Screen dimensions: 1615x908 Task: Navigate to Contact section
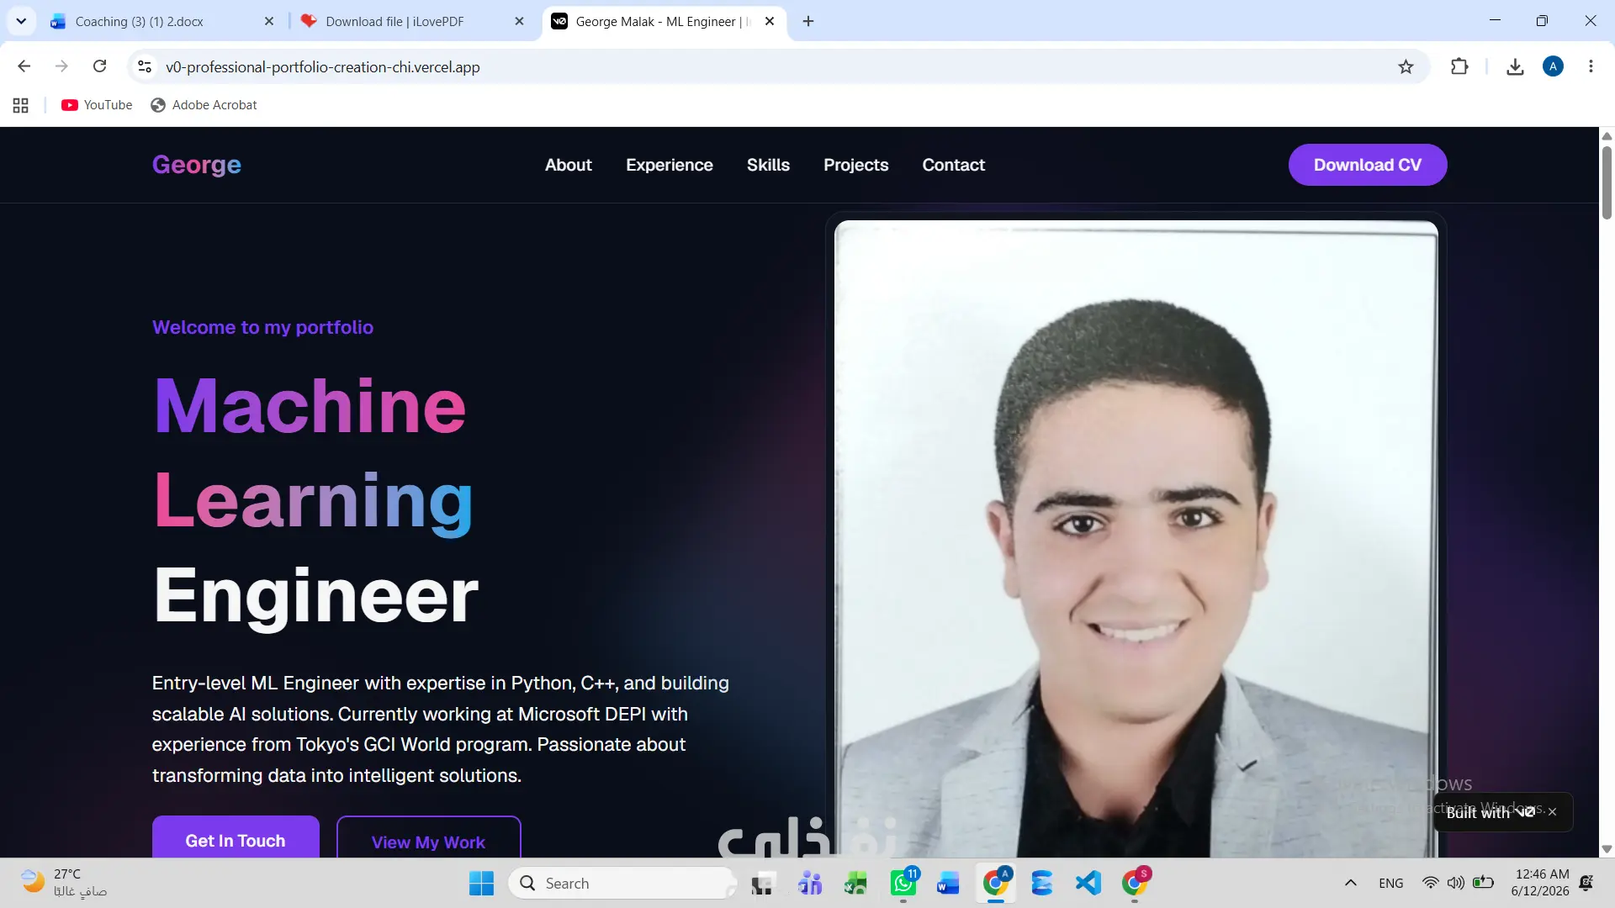click(954, 165)
